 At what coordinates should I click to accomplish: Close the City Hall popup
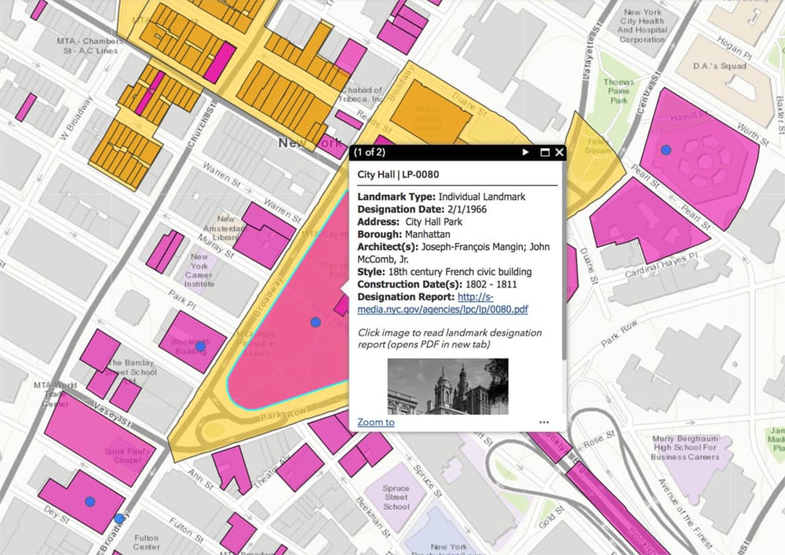pyautogui.click(x=559, y=152)
